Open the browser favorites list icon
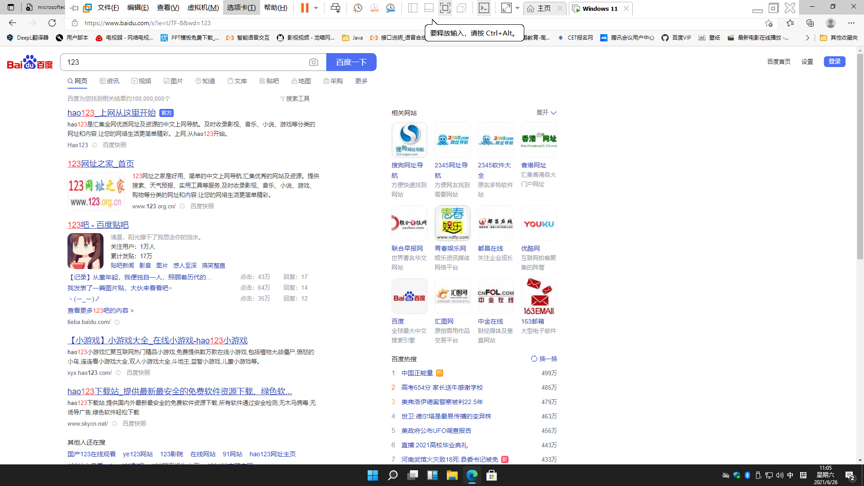The width and height of the screenshot is (864, 486). (790, 23)
